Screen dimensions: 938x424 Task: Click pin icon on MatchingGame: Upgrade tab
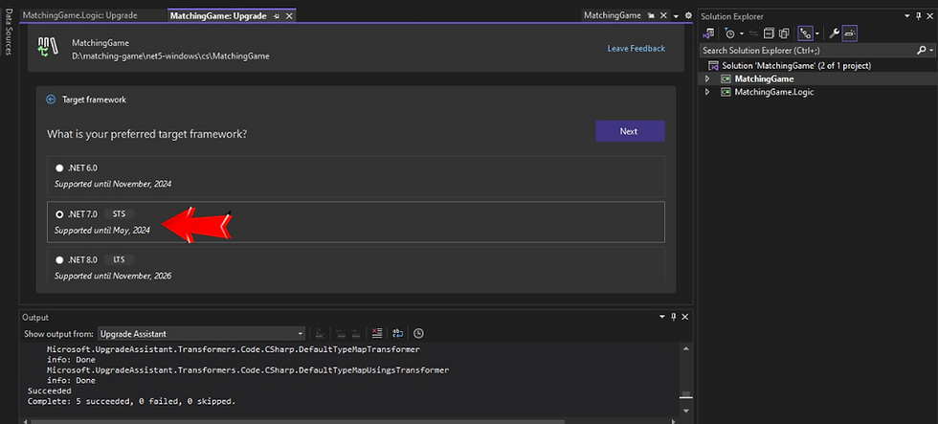click(x=277, y=16)
